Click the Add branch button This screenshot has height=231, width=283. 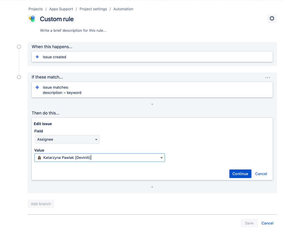point(41,204)
